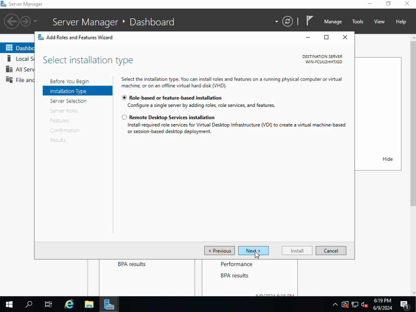The height and width of the screenshot is (312, 416).
Task: Open All Servers sidebar icon
Action: (x=9, y=69)
